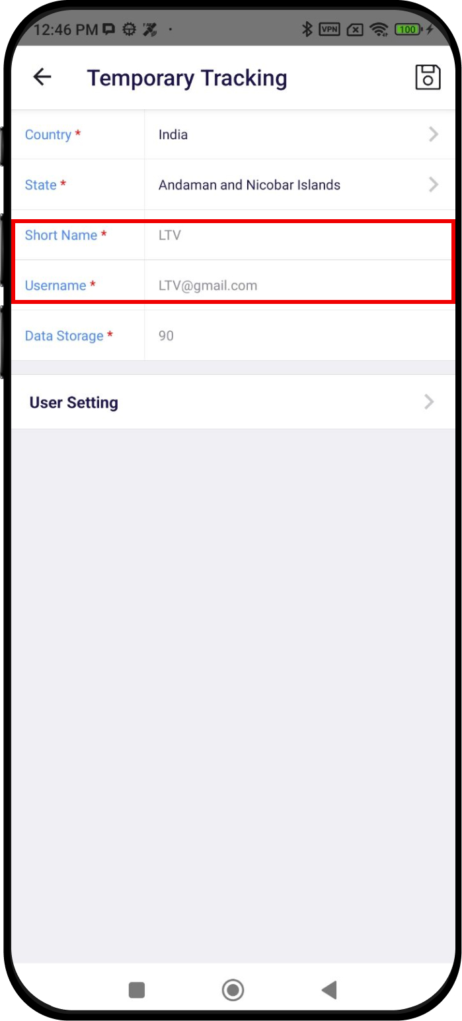Open the Bluetooth status icon
The height and width of the screenshot is (1021, 462).
point(307,29)
